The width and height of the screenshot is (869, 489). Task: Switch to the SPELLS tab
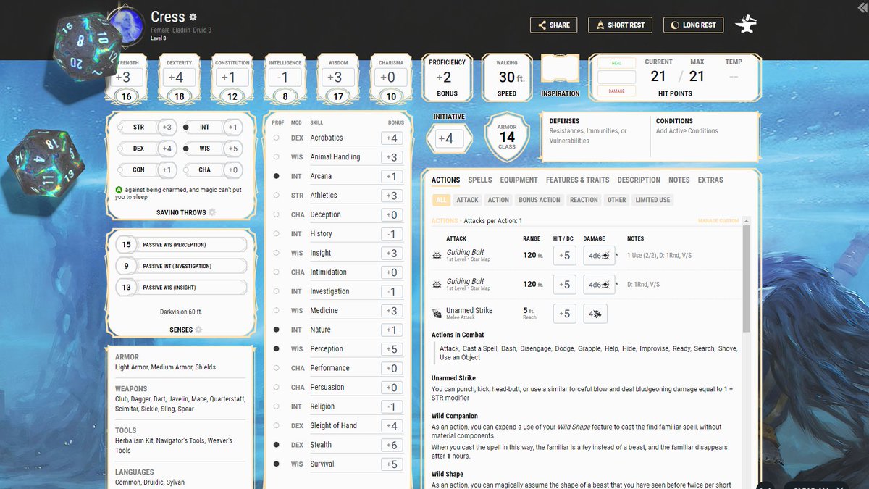point(480,180)
